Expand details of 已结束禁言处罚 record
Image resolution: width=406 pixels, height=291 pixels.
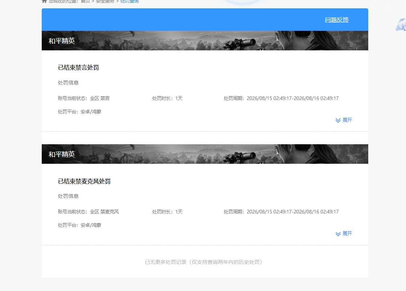[x=344, y=120]
